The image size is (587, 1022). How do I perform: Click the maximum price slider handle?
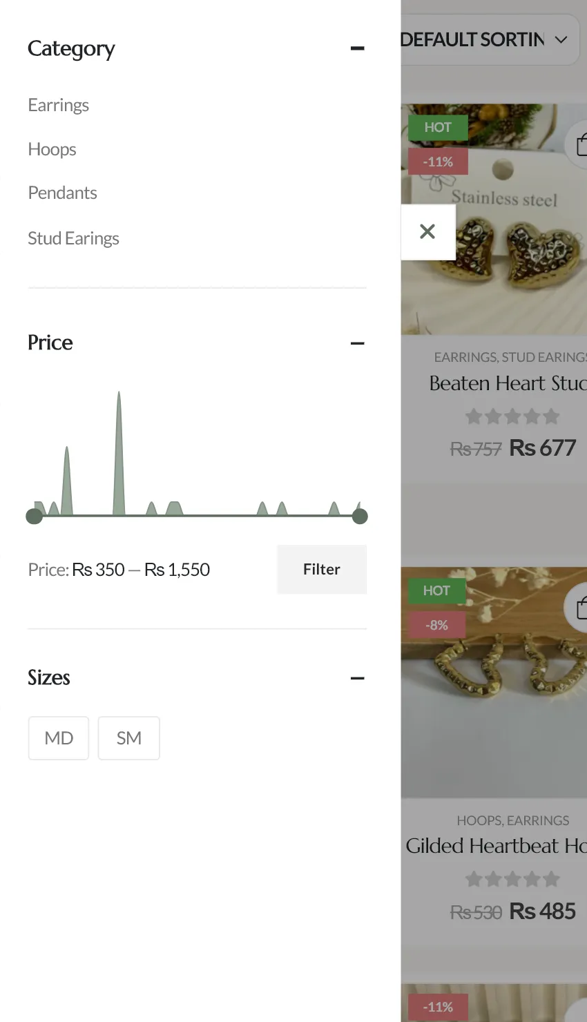[x=360, y=516]
